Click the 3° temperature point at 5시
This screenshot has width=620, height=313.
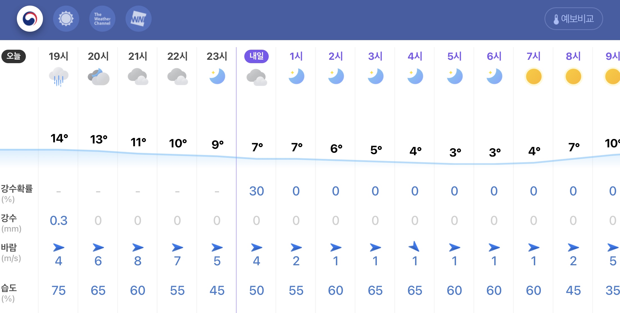455,152
